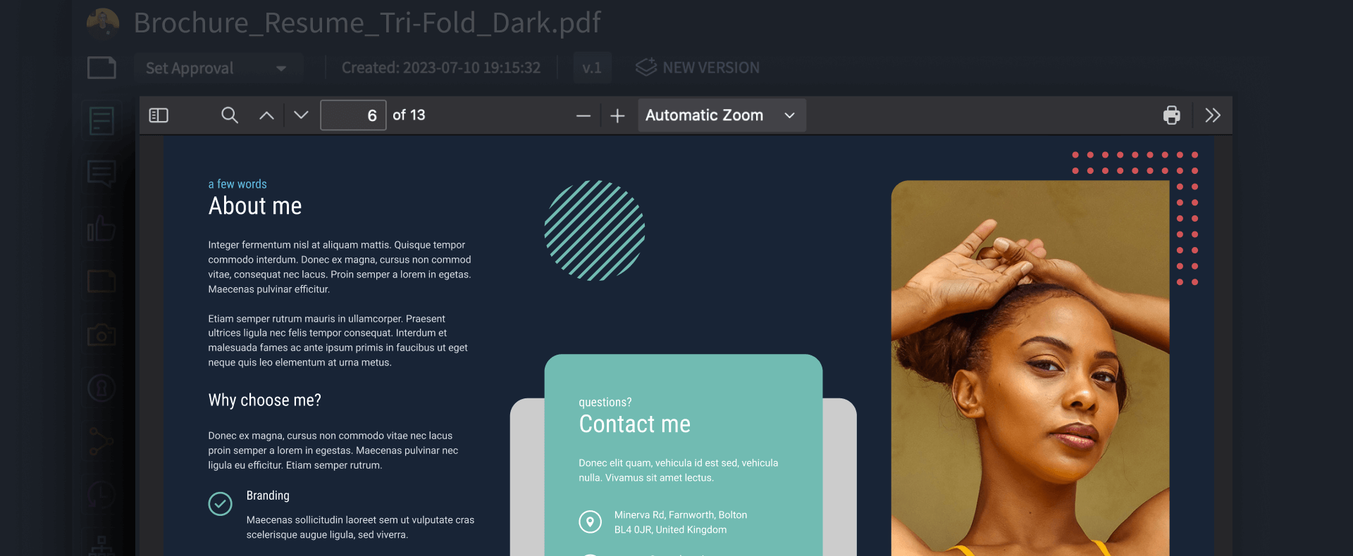Open the find in document search
This screenshot has width=1353, height=556.
click(230, 115)
